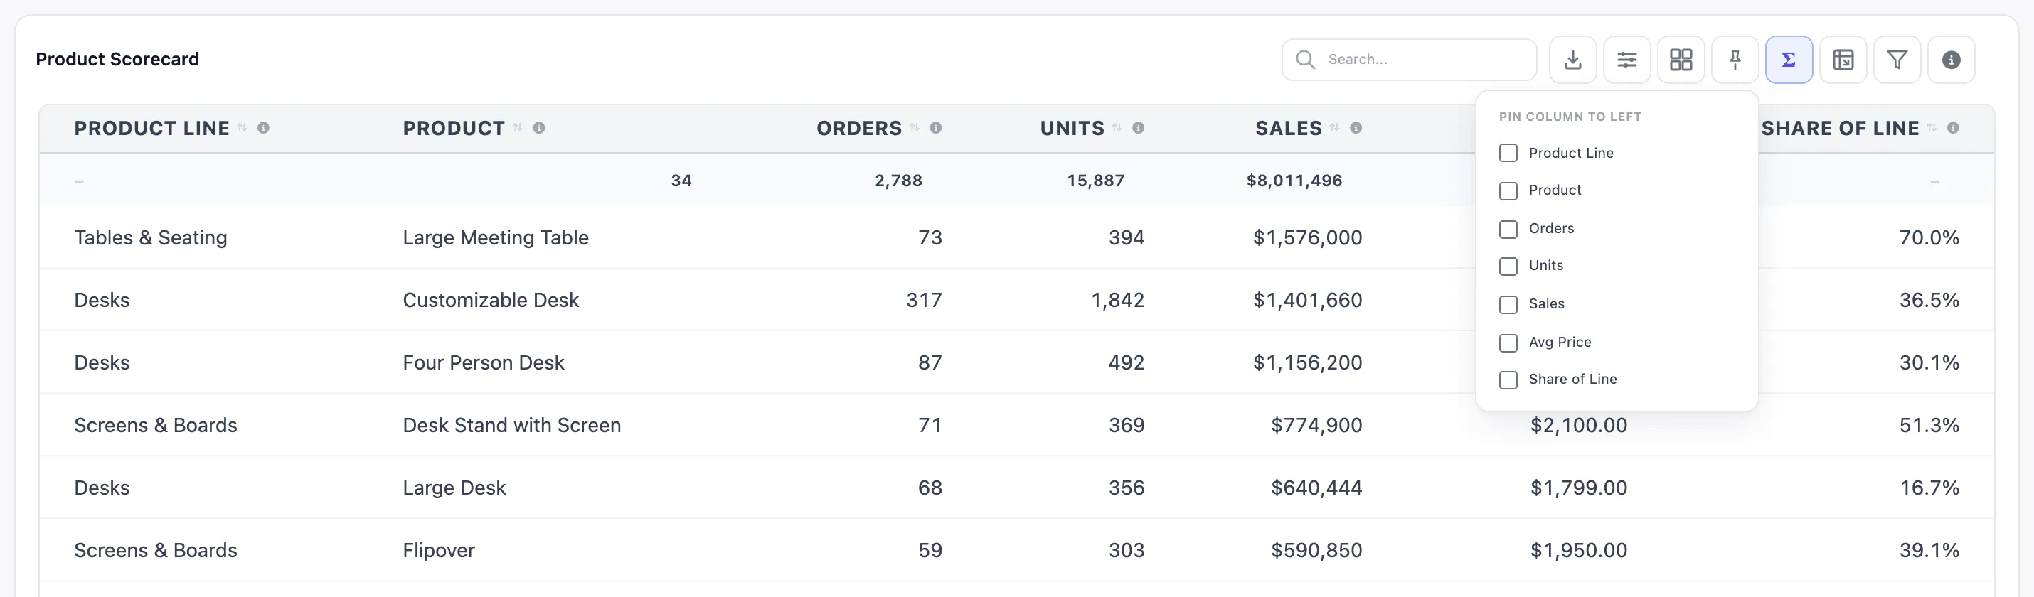
Task: Check the Product pin checkbox
Action: click(x=1508, y=191)
